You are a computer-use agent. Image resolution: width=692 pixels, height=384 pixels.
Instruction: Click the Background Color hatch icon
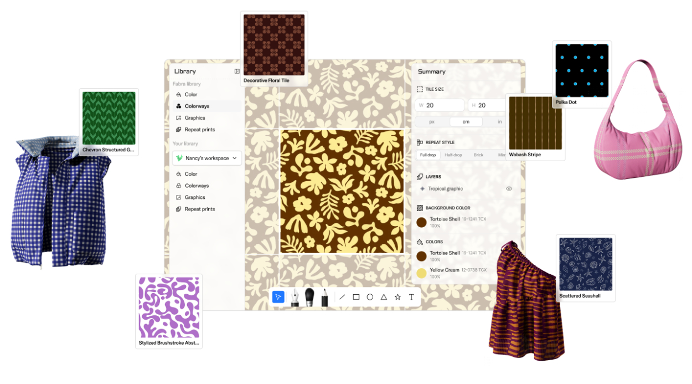(x=420, y=208)
